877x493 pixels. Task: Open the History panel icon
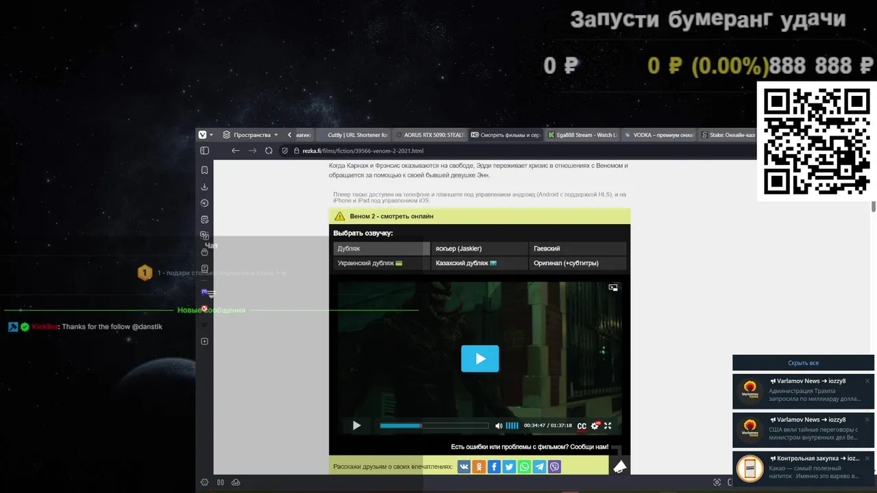click(204, 203)
